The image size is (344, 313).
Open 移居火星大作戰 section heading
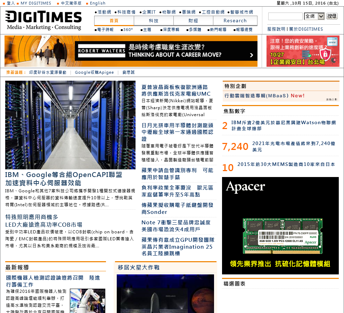[139, 267]
